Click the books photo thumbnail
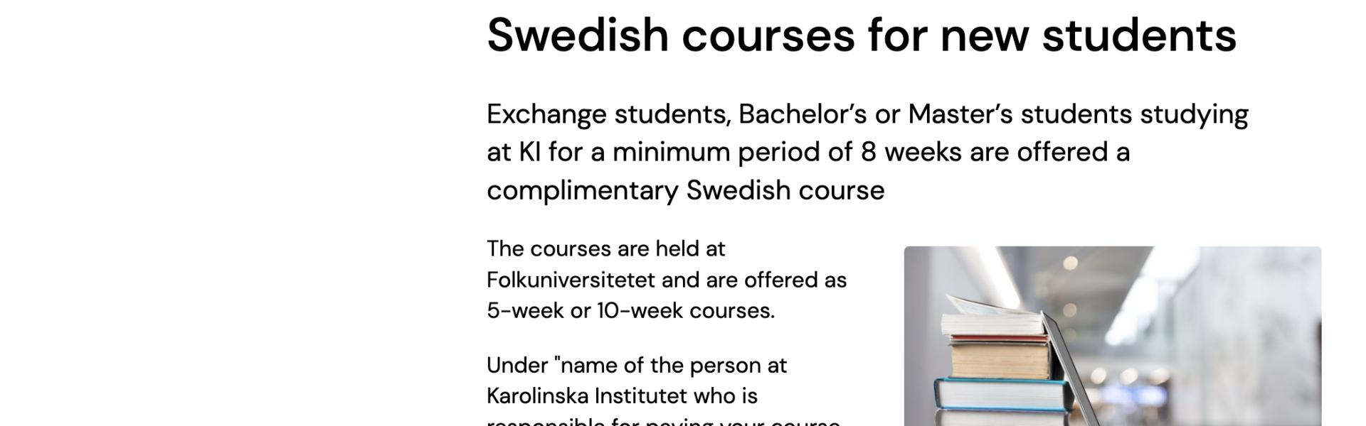Image resolution: width=1366 pixels, height=426 pixels. click(x=1113, y=336)
